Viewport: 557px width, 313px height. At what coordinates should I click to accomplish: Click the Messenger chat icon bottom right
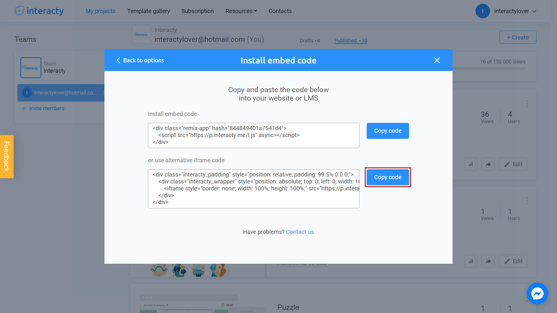pos(538,294)
